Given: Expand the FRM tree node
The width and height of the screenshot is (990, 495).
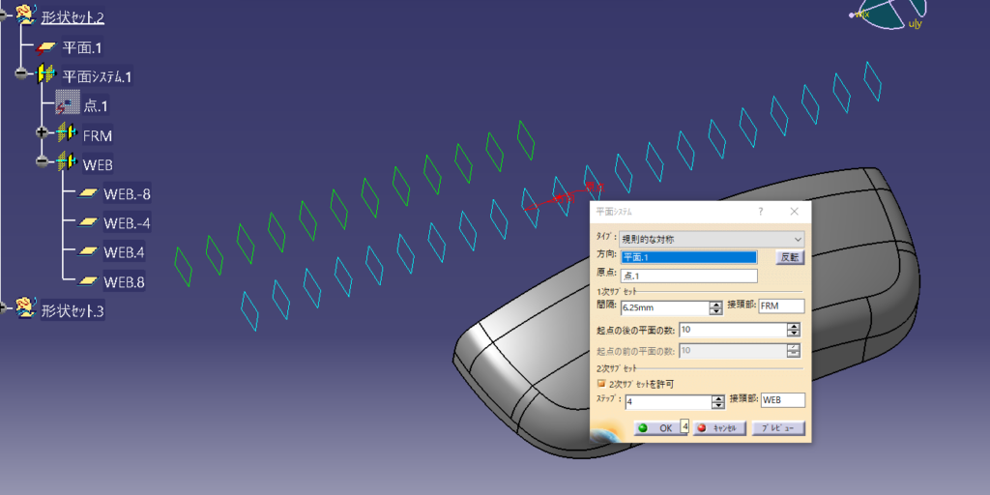Looking at the screenshot, I should pos(43,132).
